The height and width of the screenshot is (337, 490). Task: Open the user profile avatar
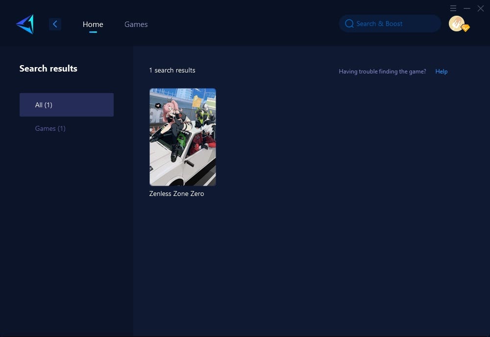coord(457,24)
